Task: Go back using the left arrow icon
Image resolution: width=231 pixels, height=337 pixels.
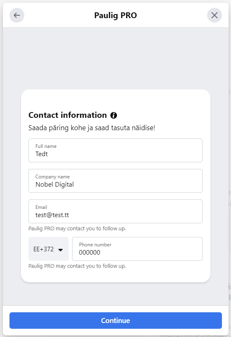Action: click(17, 15)
